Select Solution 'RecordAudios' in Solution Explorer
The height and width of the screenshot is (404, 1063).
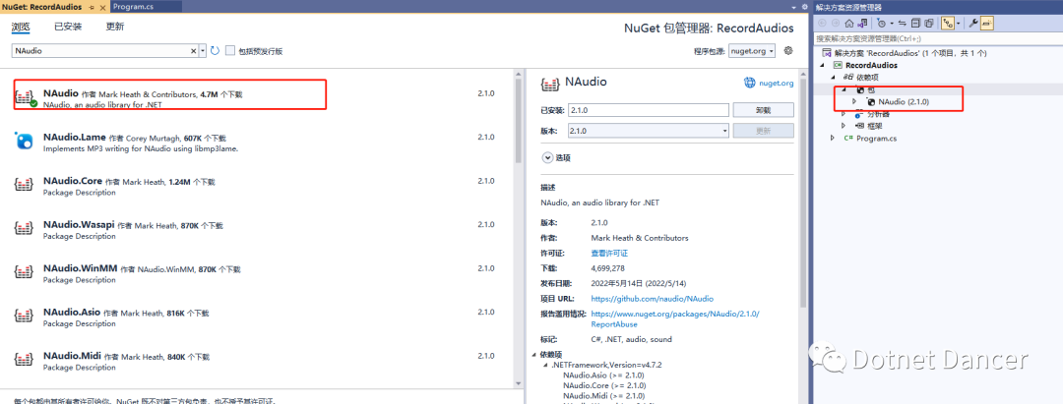click(909, 53)
